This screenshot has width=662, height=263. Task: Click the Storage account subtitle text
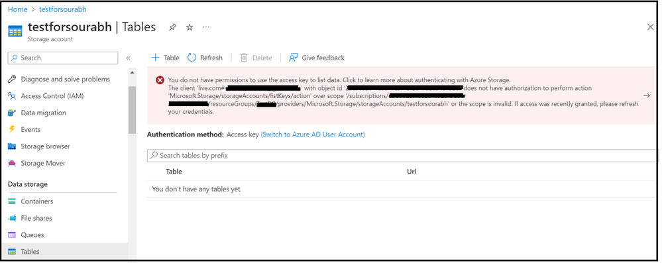(50, 39)
